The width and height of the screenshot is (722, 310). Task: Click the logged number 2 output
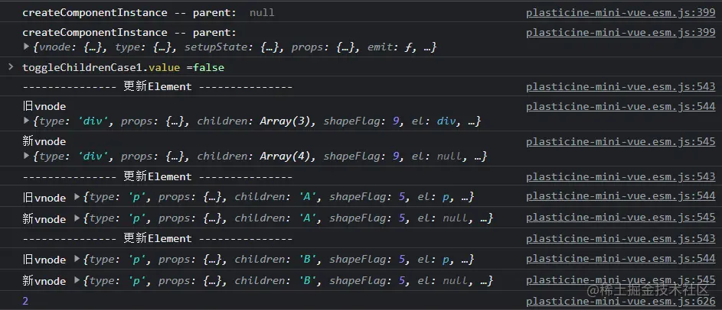pos(25,302)
